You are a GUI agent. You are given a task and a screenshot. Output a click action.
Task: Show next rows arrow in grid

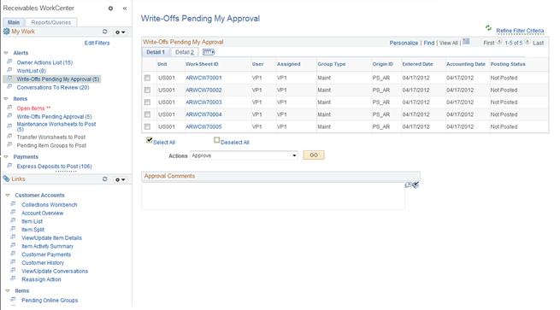[528, 42]
